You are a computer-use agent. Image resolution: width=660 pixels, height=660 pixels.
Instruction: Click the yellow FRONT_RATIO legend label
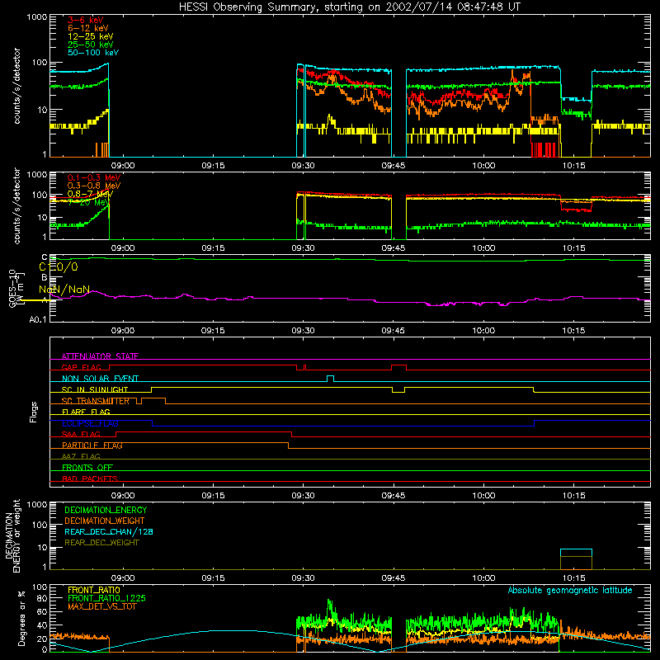94,590
